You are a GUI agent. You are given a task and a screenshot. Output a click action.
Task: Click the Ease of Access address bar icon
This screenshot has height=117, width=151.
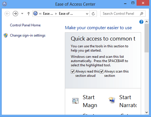pos(35,14)
